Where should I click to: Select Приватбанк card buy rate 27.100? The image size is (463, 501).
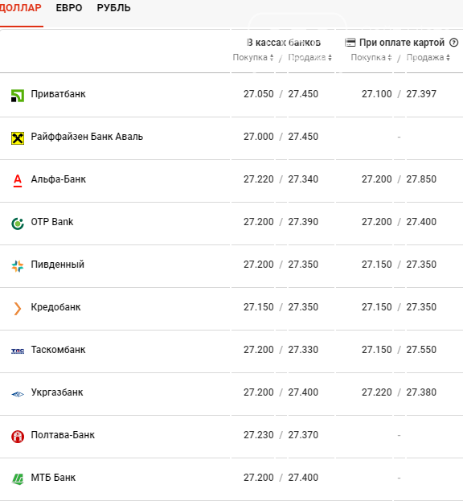pos(377,94)
